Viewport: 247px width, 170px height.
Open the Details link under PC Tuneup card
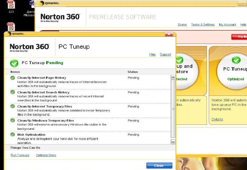tap(217, 119)
